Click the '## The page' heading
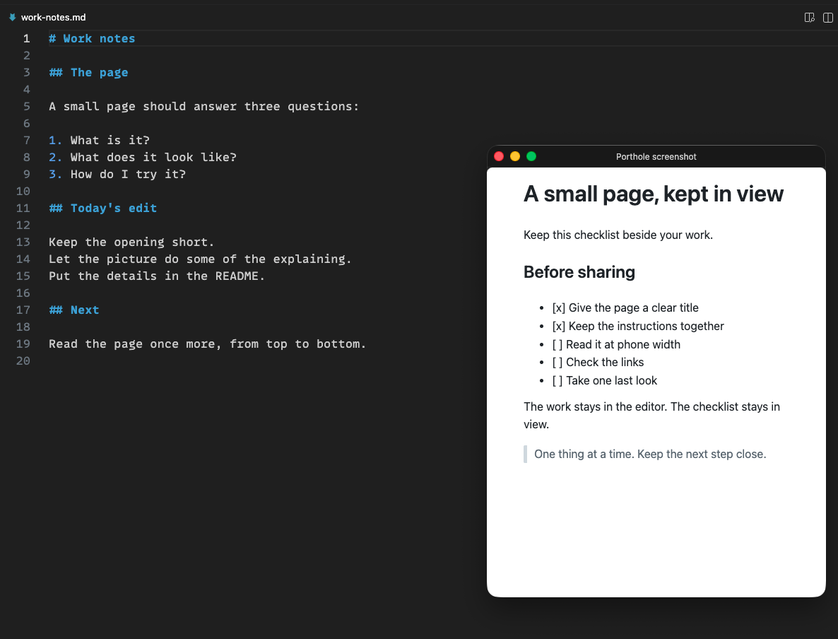838x639 pixels. 89,73
